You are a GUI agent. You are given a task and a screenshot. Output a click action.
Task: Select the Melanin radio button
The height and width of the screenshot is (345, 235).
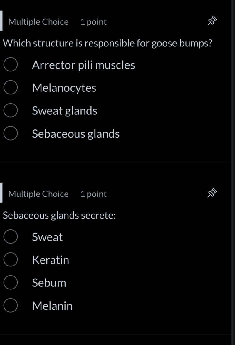11,306
